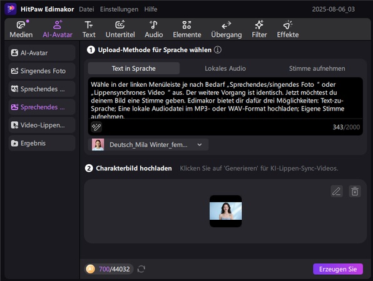Open the Text tool tab
This screenshot has height=281, width=373.
click(x=89, y=29)
